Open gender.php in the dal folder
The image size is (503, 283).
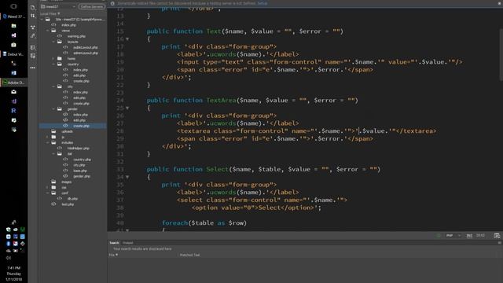[x=82, y=176]
